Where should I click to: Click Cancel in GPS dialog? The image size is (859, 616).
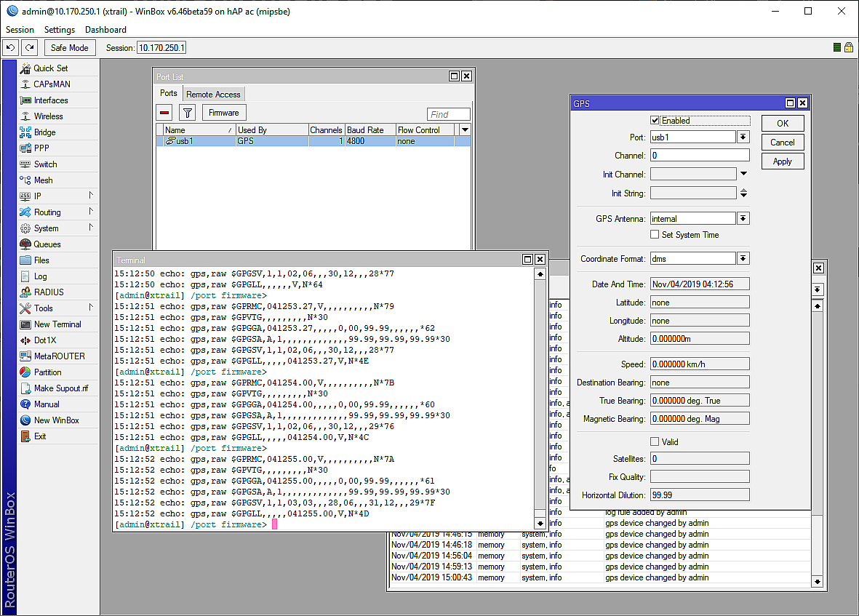point(783,143)
